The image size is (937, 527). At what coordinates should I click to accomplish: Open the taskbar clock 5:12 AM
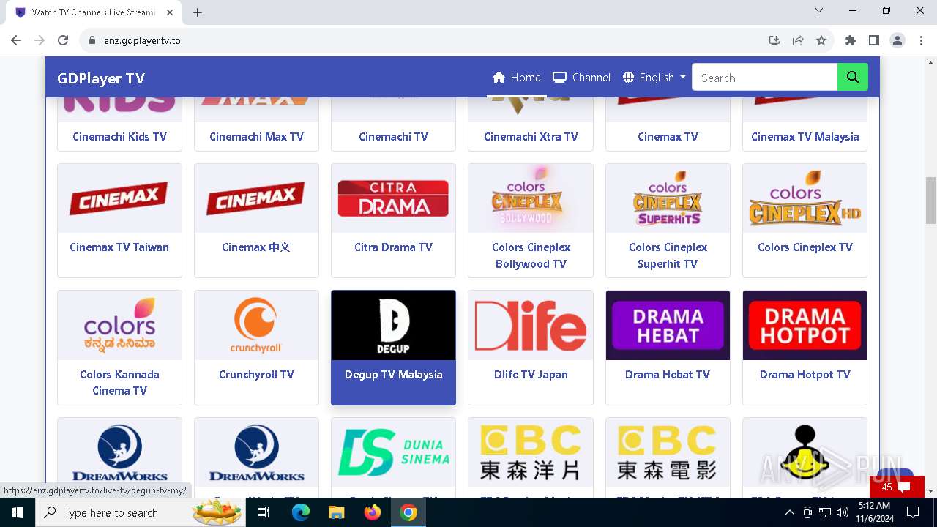[x=874, y=512]
